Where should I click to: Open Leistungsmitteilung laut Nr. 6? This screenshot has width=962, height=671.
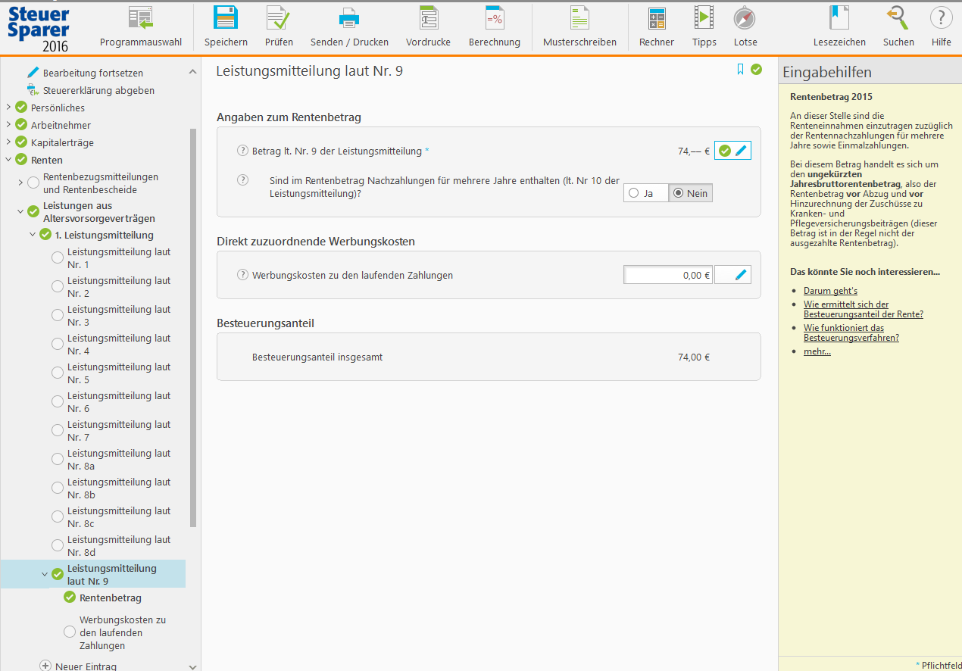(x=119, y=402)
